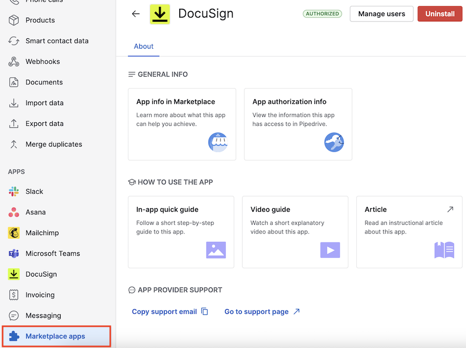Click the Messaging app icon
The width and height of the screenshot is (466, 348).
point(12,315)
